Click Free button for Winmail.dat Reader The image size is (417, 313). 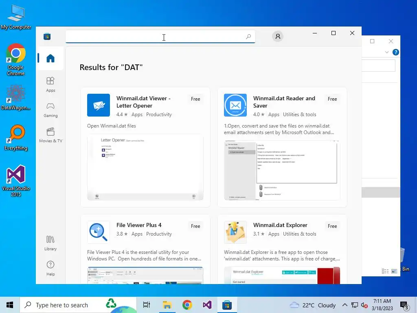click(332, 99)
